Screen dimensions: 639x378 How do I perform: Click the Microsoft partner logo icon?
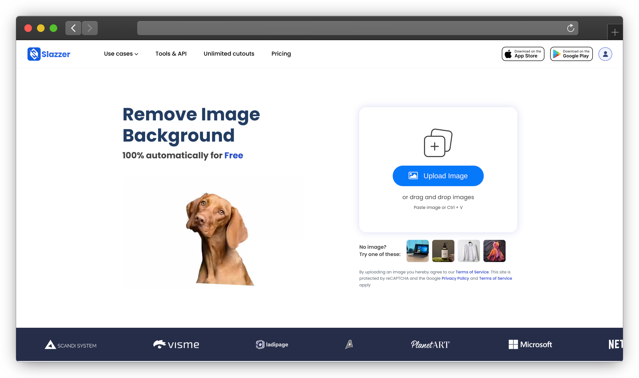point(512,344)
